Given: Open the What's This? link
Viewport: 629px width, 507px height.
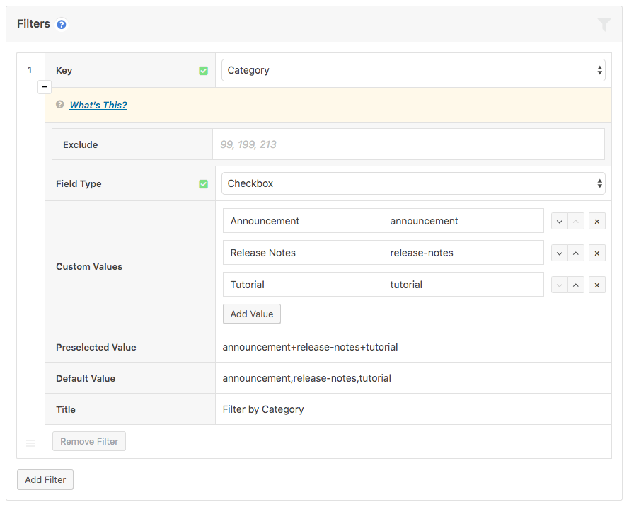Looking at the screenshot, I should [98, 105].
